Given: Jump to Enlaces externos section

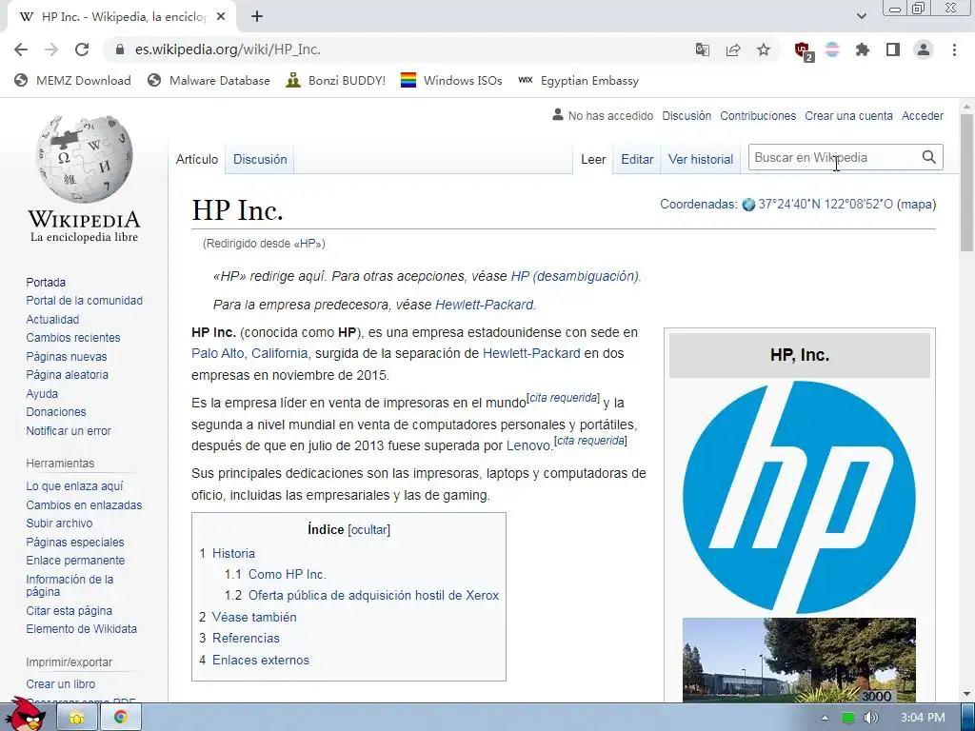Looking at the screenshot, I should [x=261, y=661].
